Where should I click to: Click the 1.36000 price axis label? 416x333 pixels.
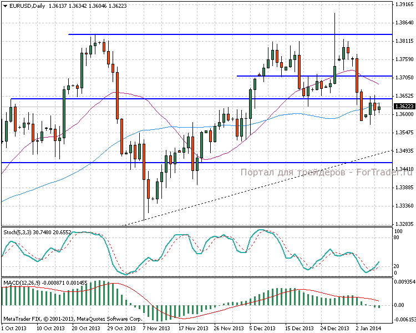pos(404,114)
